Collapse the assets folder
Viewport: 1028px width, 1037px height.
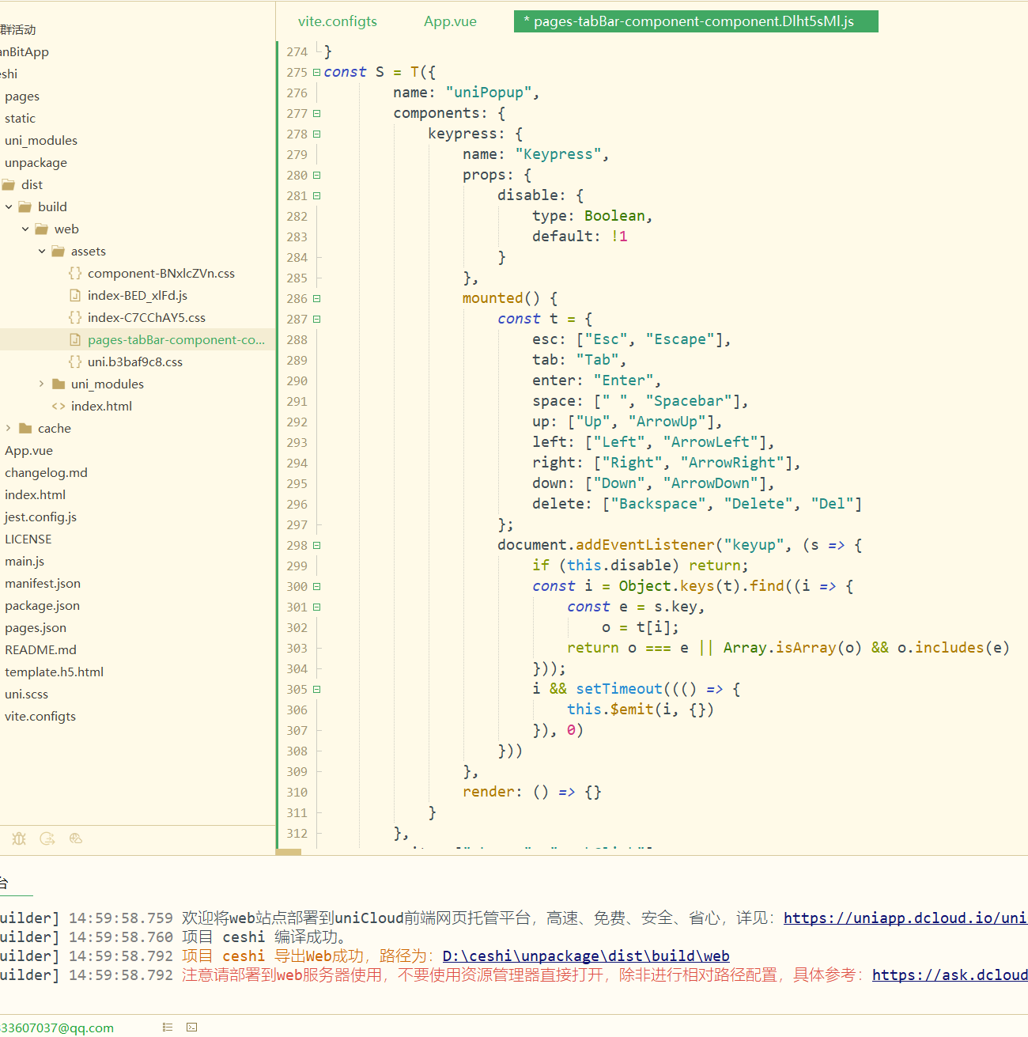[x=42, y=252]
